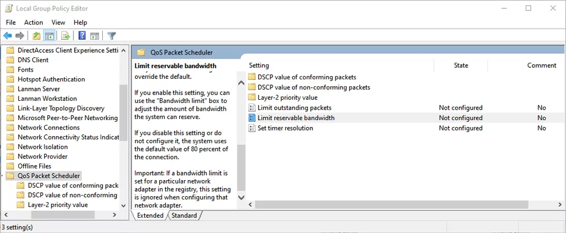Click Not configured state of Set timer resolution
This screenshot has width=566, height=233.
click(x=460, y=128)
